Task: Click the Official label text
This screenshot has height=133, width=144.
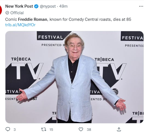Action: click(17, 13)
